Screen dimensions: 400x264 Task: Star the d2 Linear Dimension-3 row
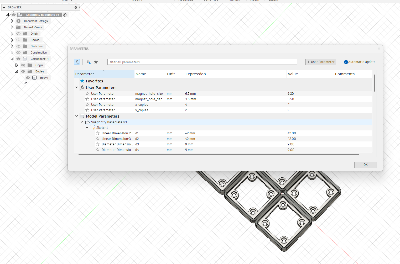(98, 139)
